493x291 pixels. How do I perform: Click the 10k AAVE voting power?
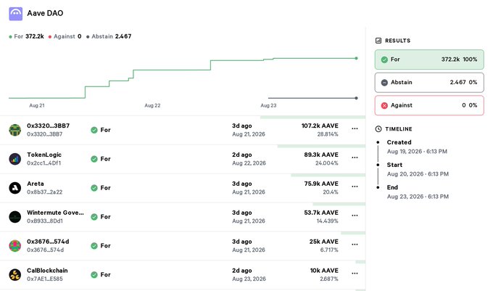tap(324, 271)
